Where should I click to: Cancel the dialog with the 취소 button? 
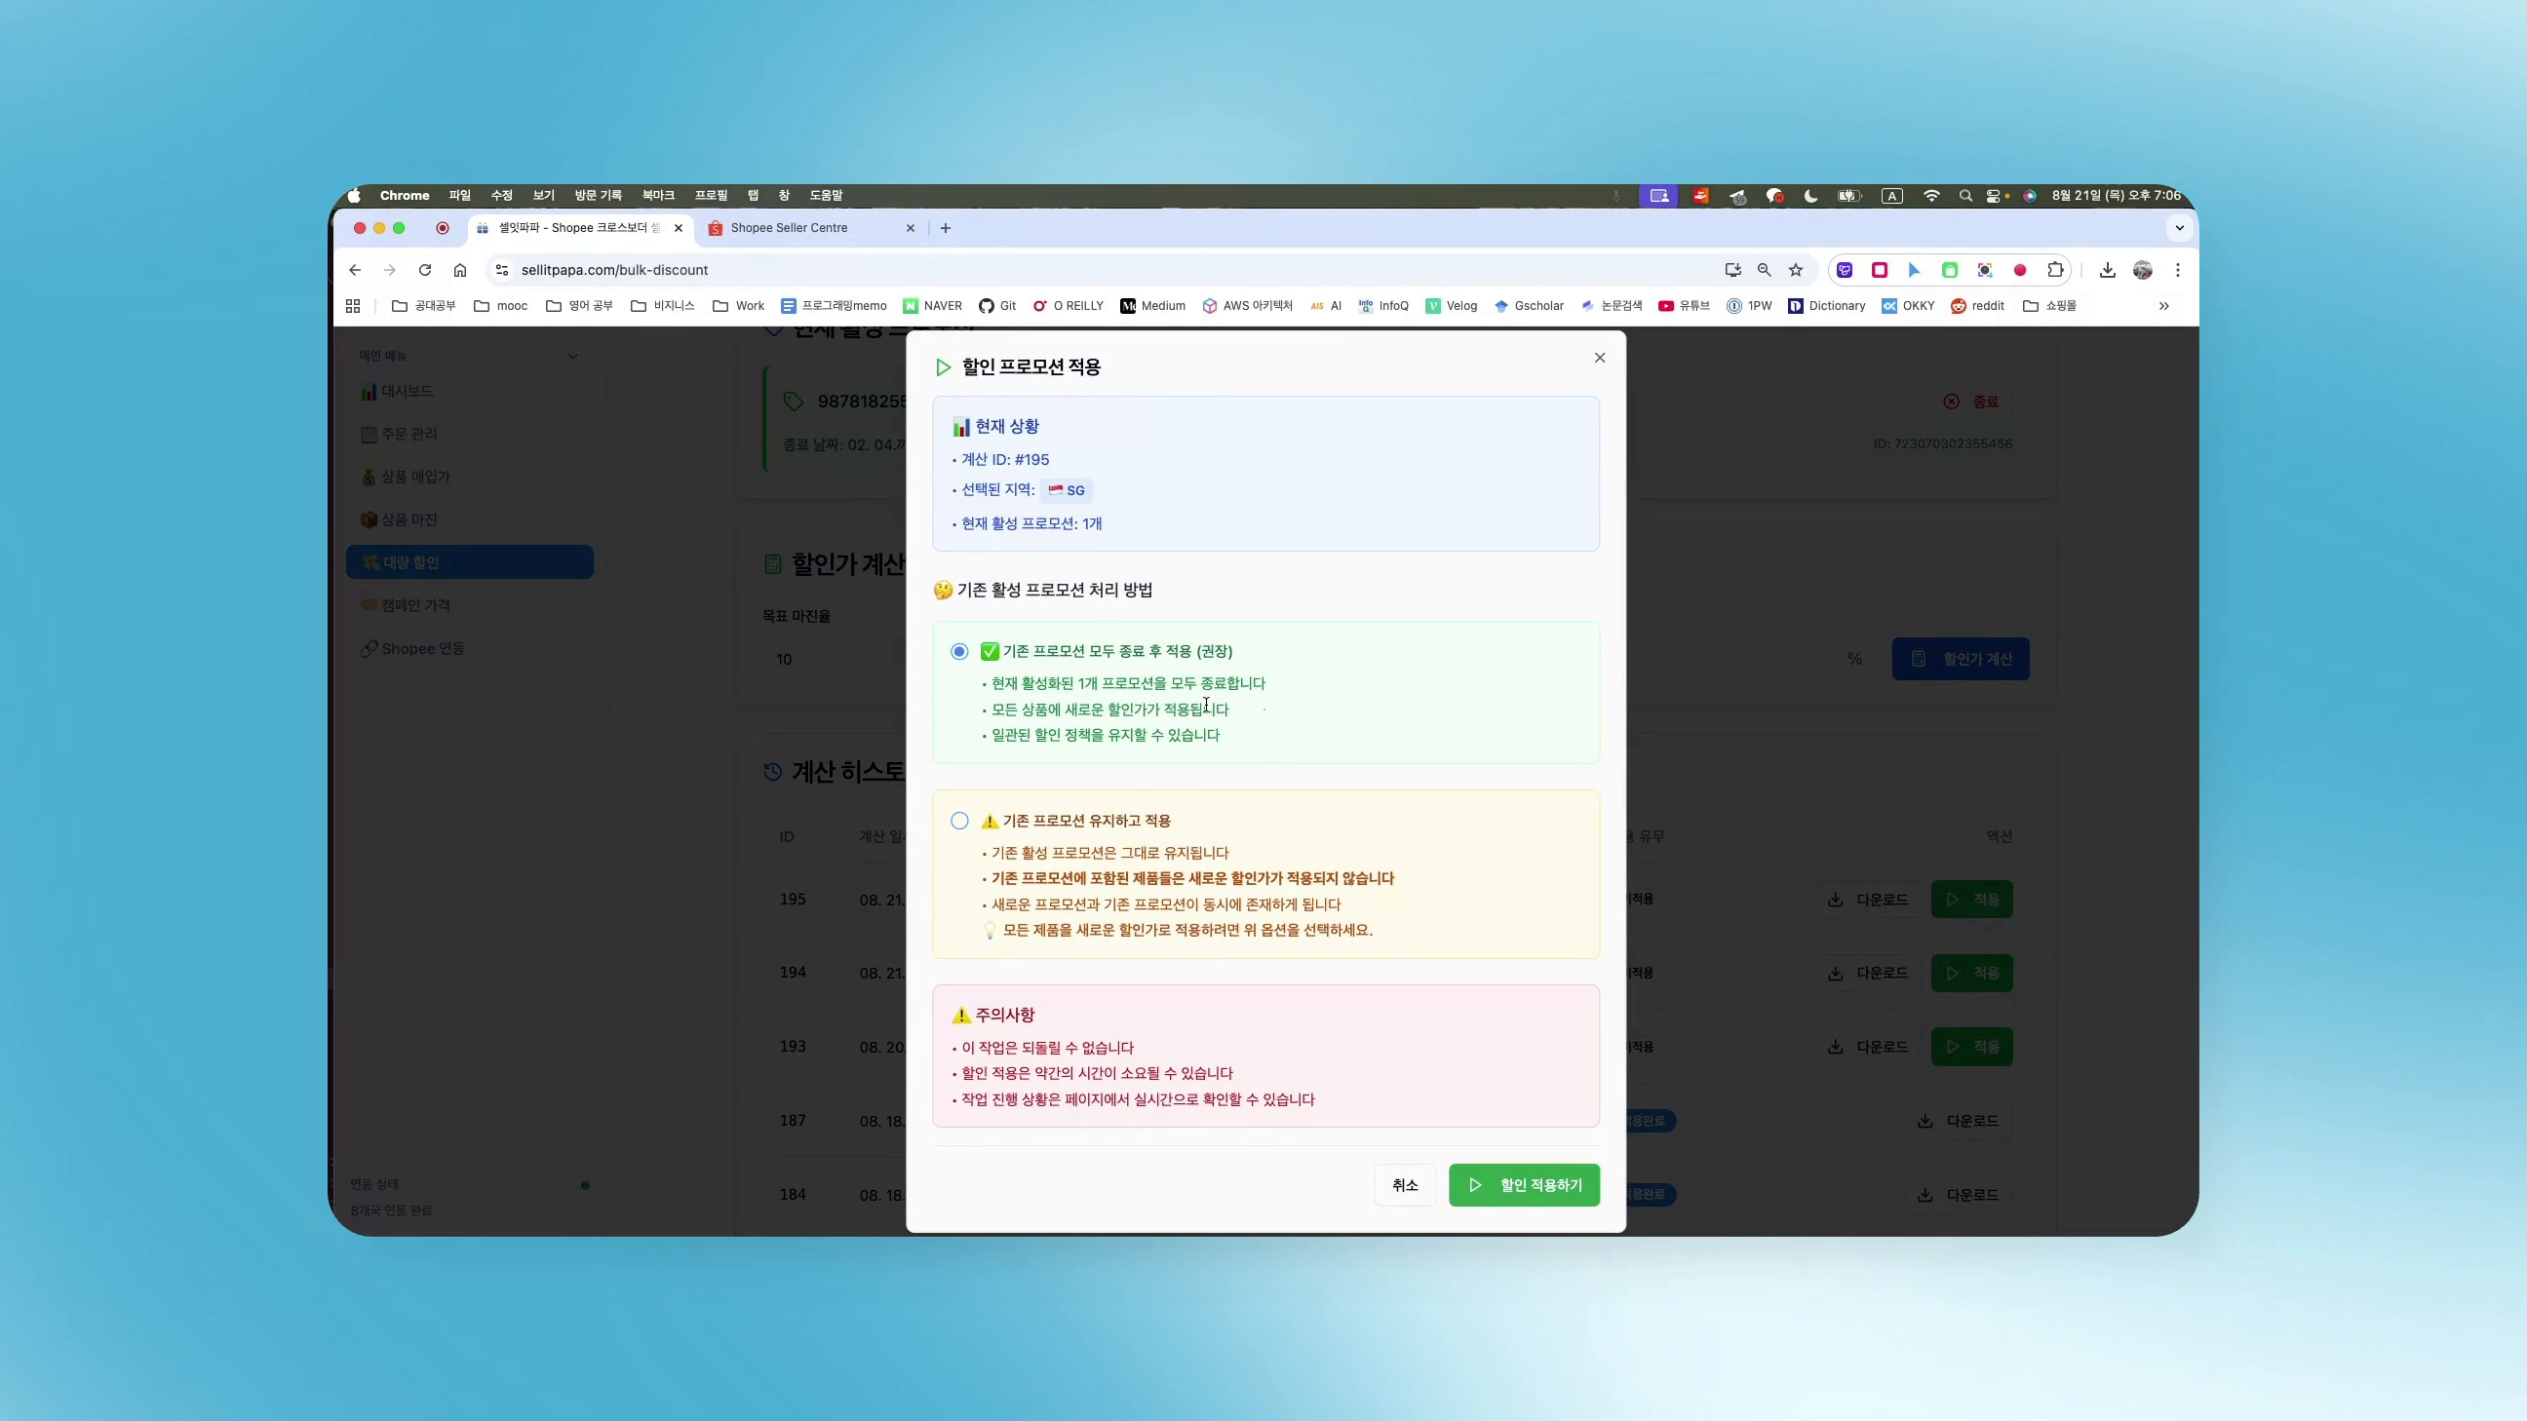click(x=1405, y=1185)
